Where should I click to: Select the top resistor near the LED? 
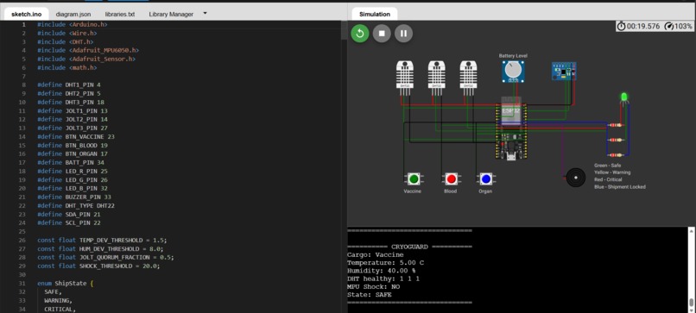click(x=615, y=125)
